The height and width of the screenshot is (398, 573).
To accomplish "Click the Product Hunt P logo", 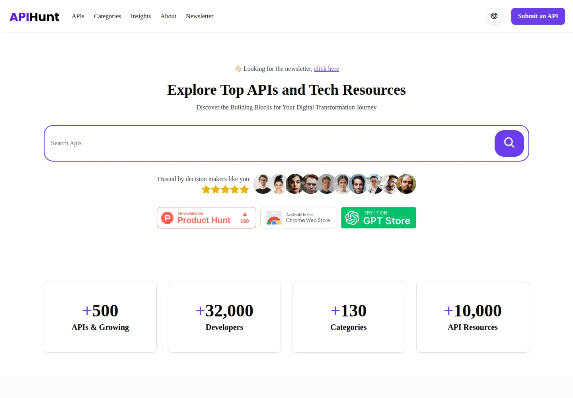I will pos(168,218).
